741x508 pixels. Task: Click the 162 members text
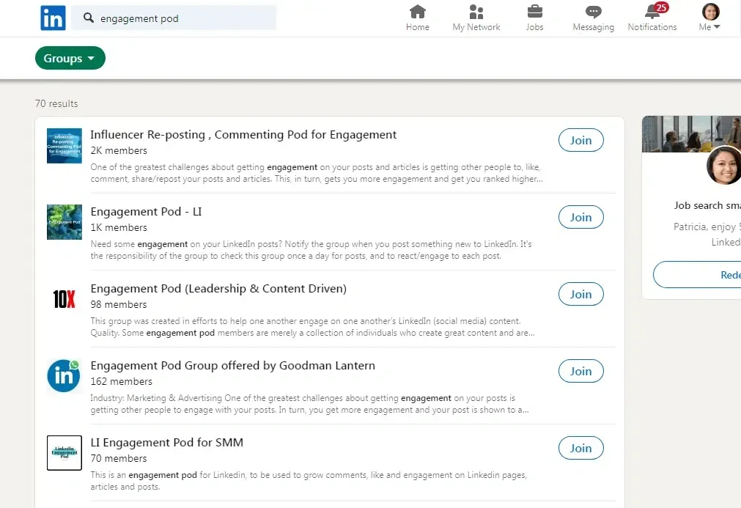[122, 382]
